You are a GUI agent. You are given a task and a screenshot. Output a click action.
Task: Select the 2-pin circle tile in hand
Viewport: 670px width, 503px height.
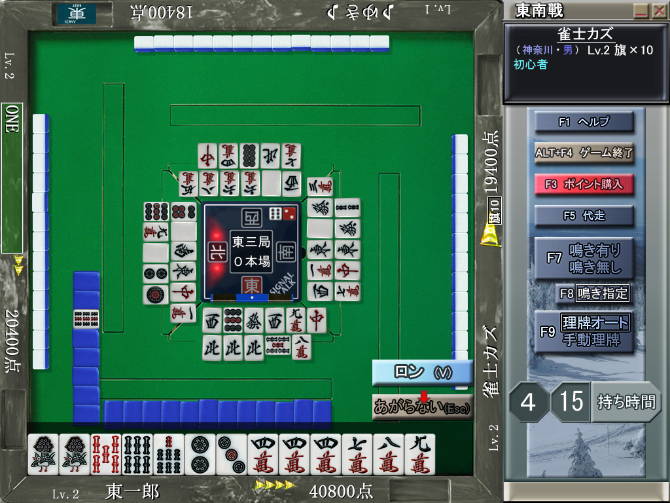(x=200, y=454)
